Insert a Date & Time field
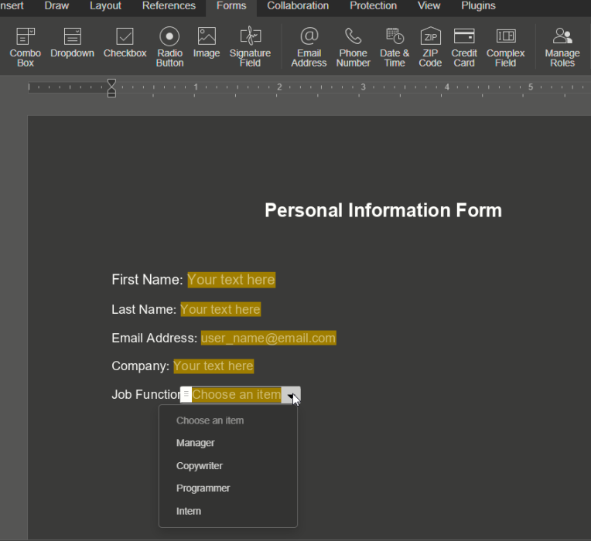 coord(395,47)
